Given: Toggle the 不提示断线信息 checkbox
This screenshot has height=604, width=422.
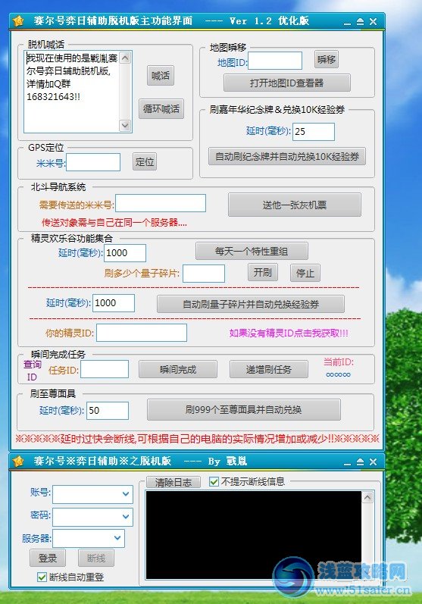Looking at the screenshot, I should (x=214, y=481).
